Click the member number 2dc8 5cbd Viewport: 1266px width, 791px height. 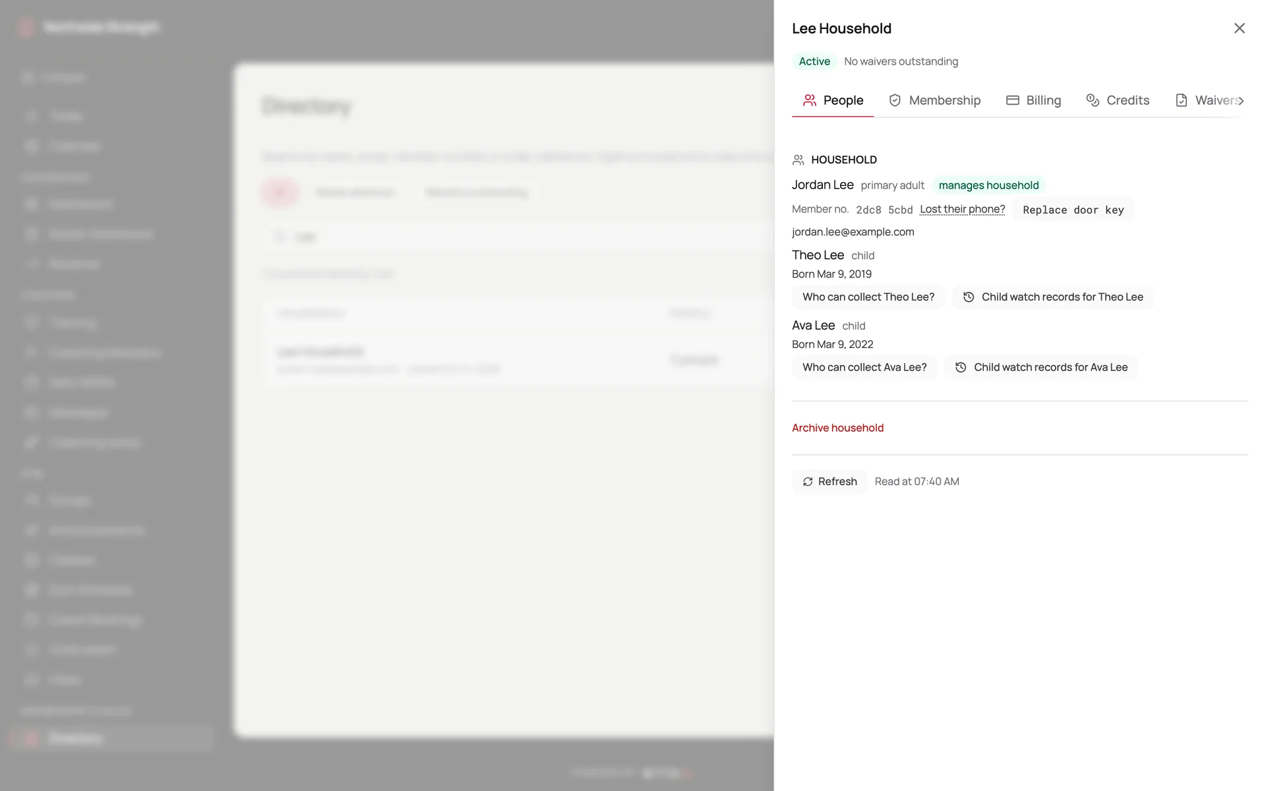884,210
